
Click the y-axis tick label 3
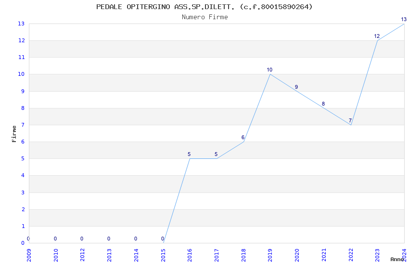[x=23, y=192]
